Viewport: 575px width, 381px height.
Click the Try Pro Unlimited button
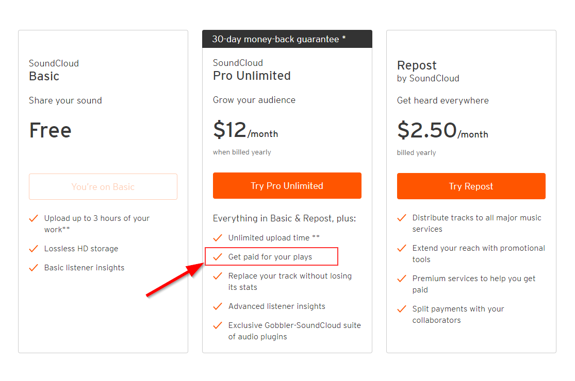(287, 185)
